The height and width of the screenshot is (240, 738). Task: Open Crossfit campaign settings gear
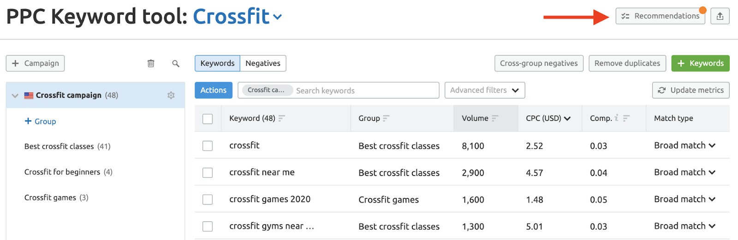171,95
